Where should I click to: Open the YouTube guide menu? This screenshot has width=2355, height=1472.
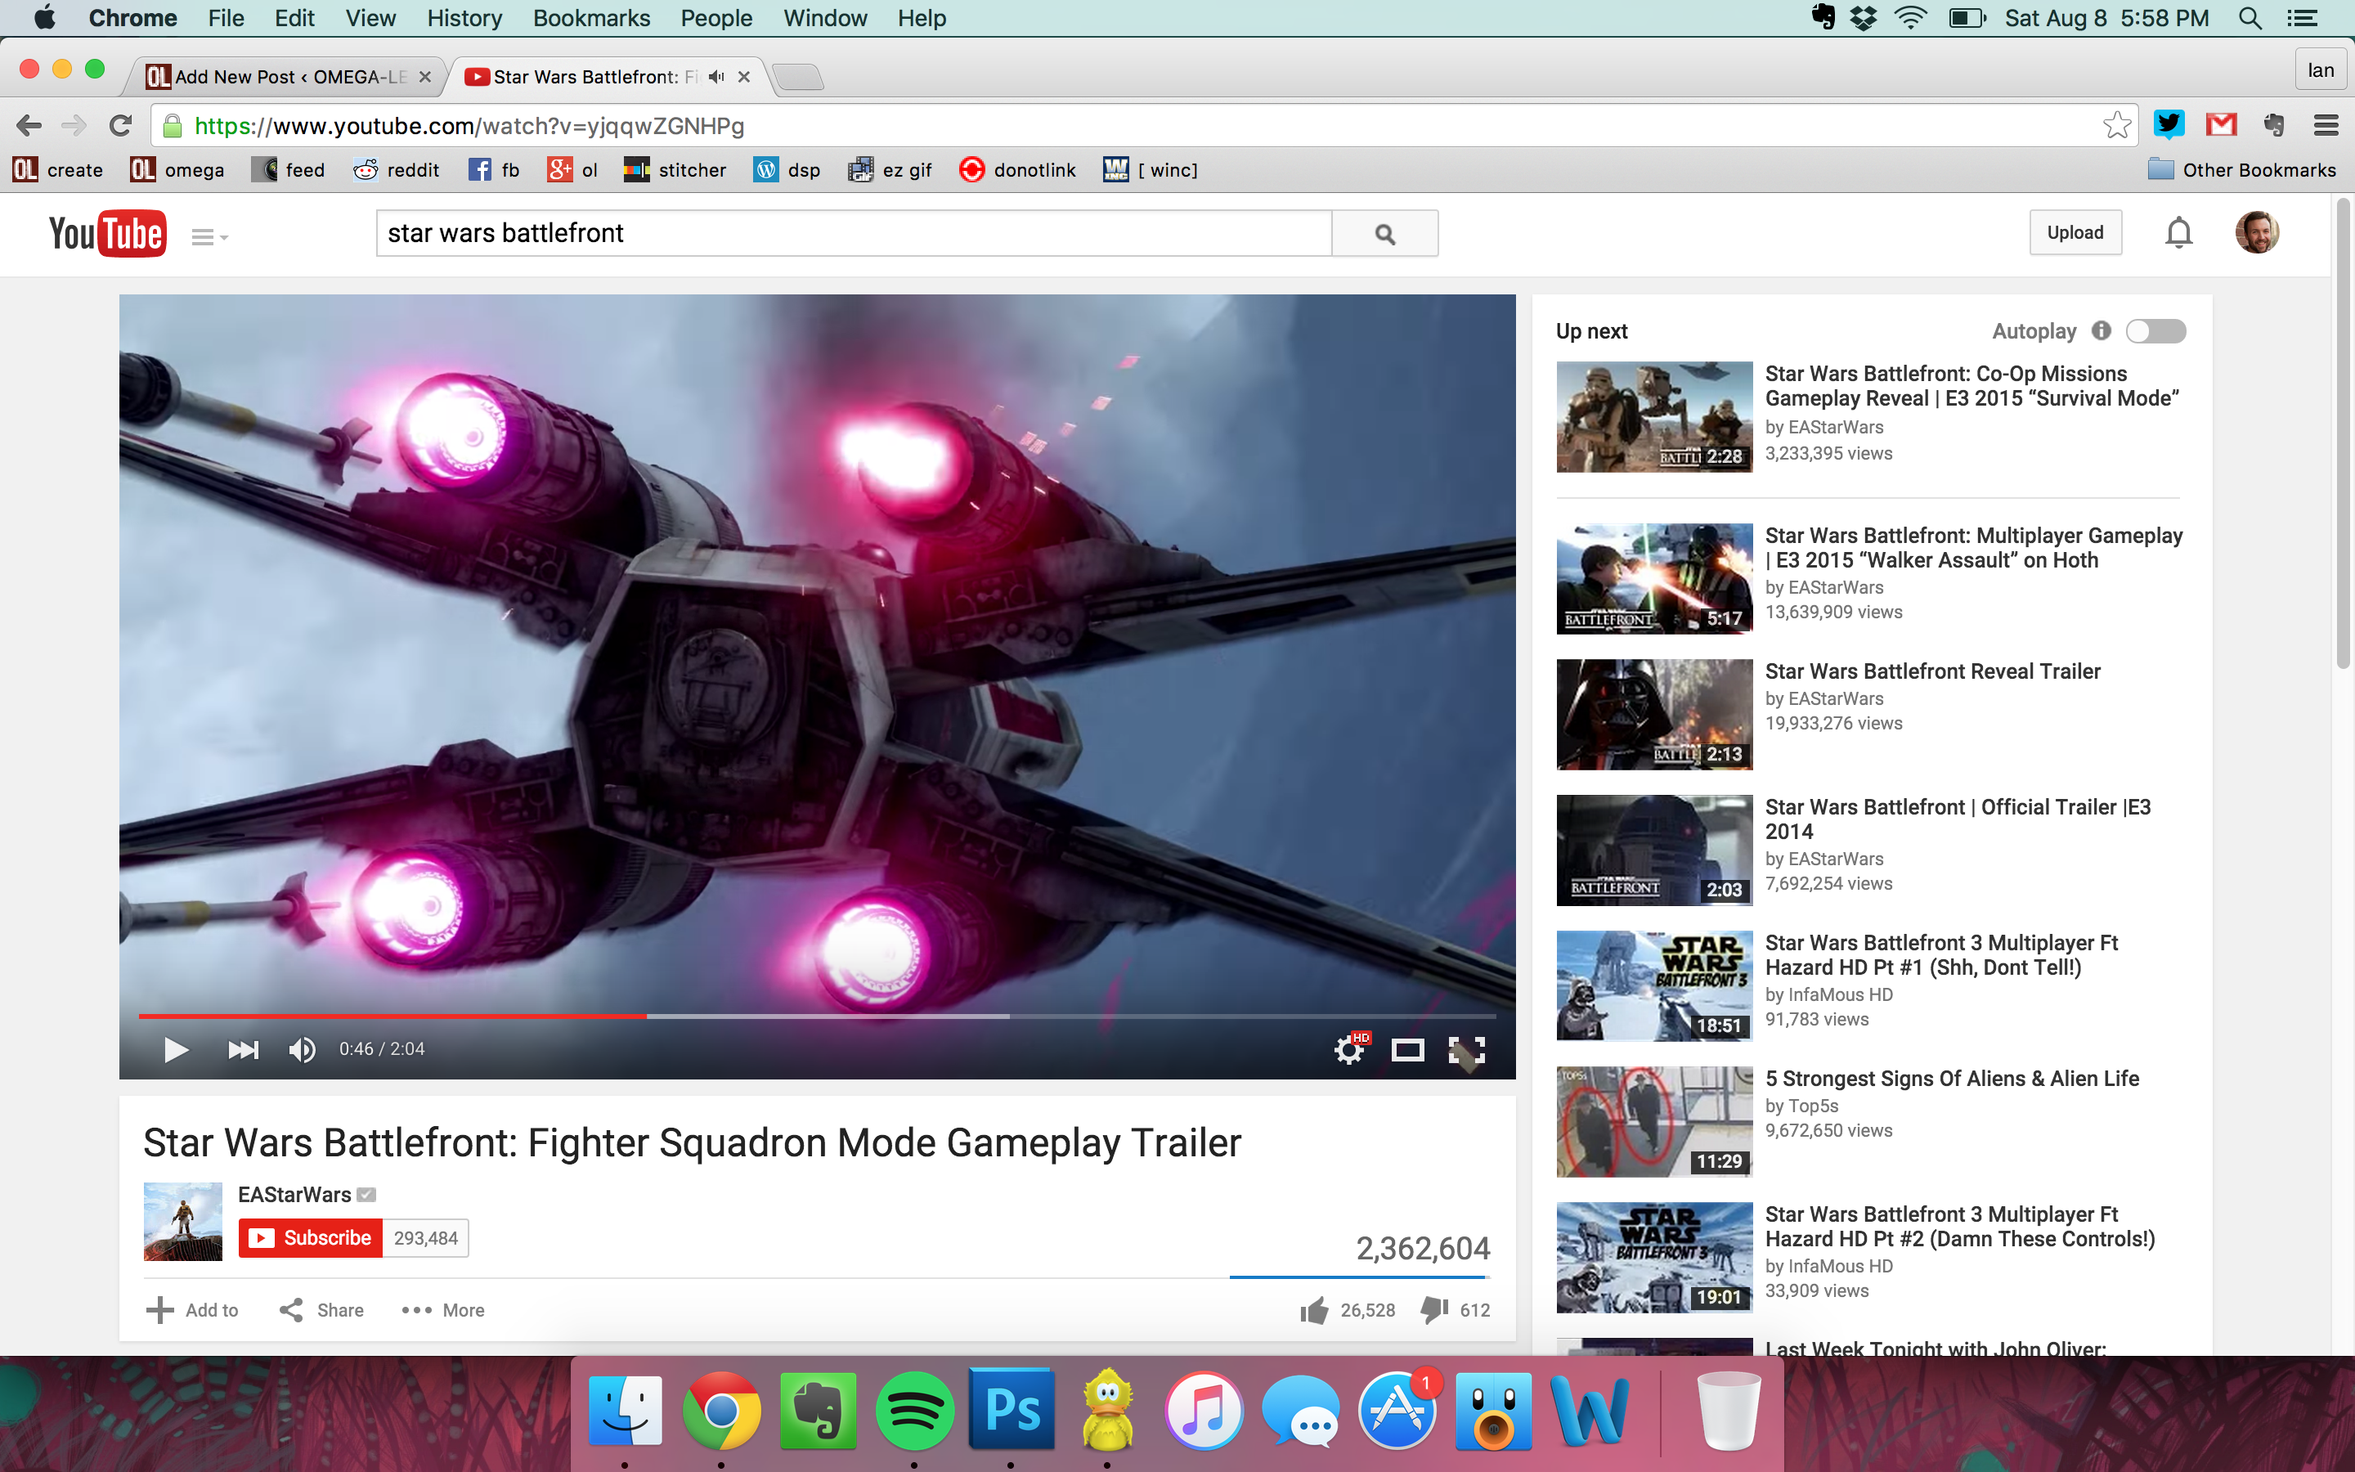209,236
